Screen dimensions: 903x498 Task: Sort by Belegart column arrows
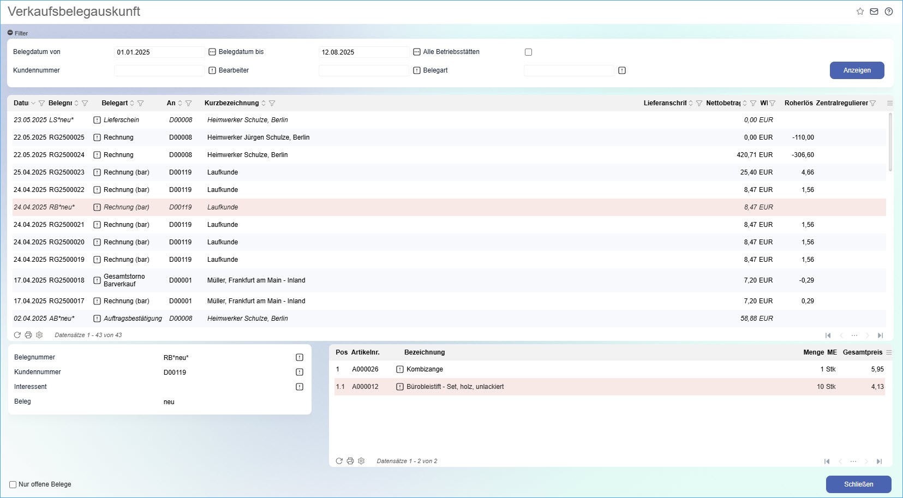(132, 103)
